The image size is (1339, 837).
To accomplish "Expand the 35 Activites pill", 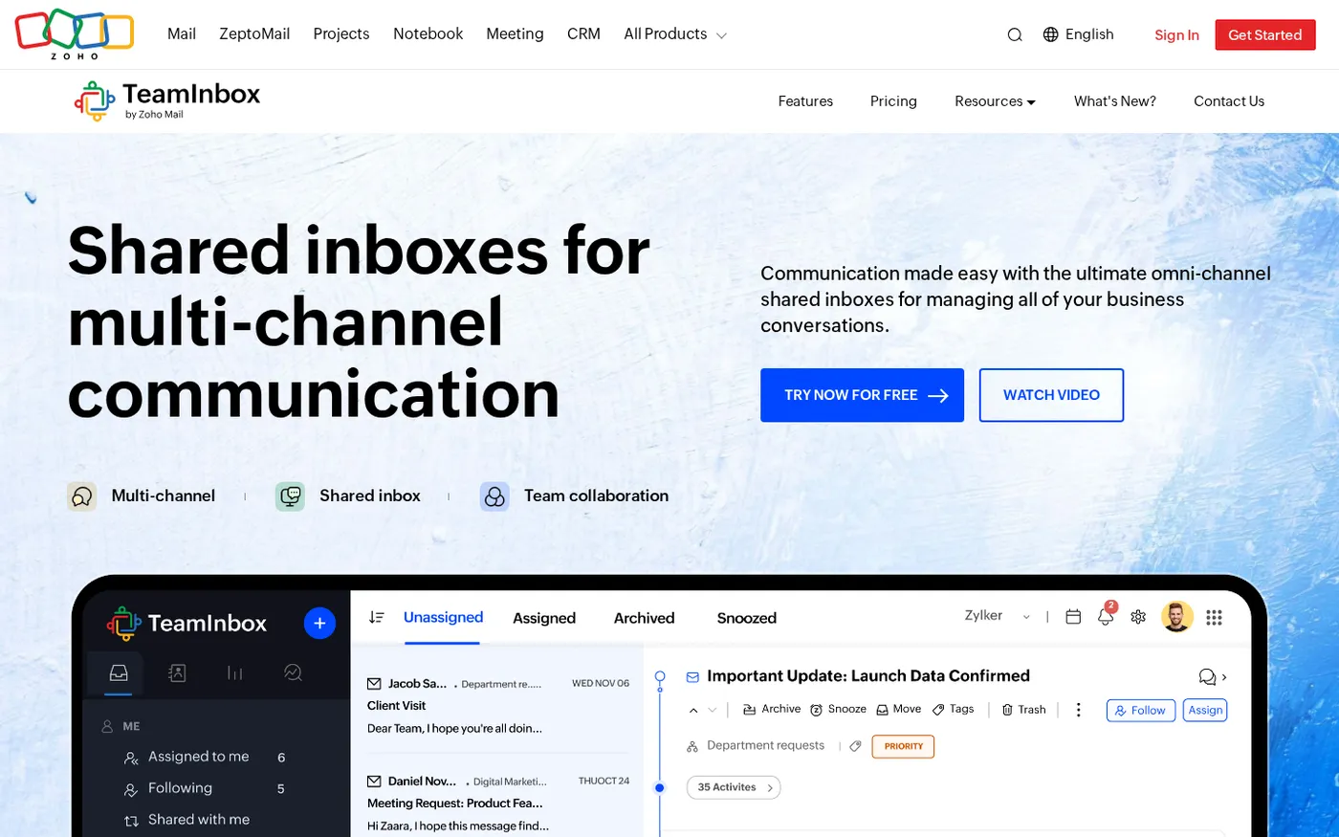I will point(734,787).
